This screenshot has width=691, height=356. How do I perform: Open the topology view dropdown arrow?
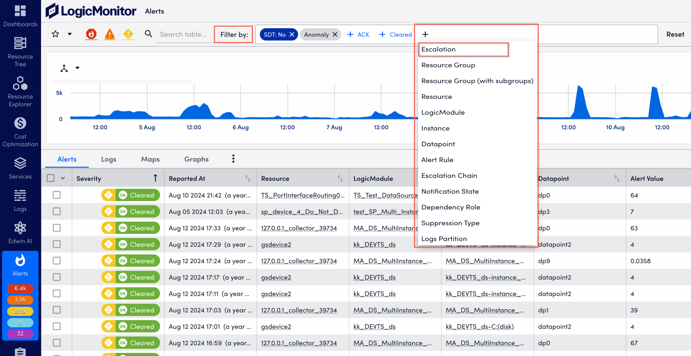click(77, 68)
